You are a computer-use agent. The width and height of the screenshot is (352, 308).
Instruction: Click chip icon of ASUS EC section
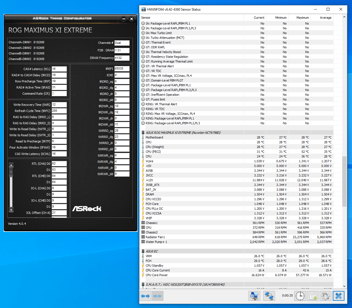coord(143,251)
